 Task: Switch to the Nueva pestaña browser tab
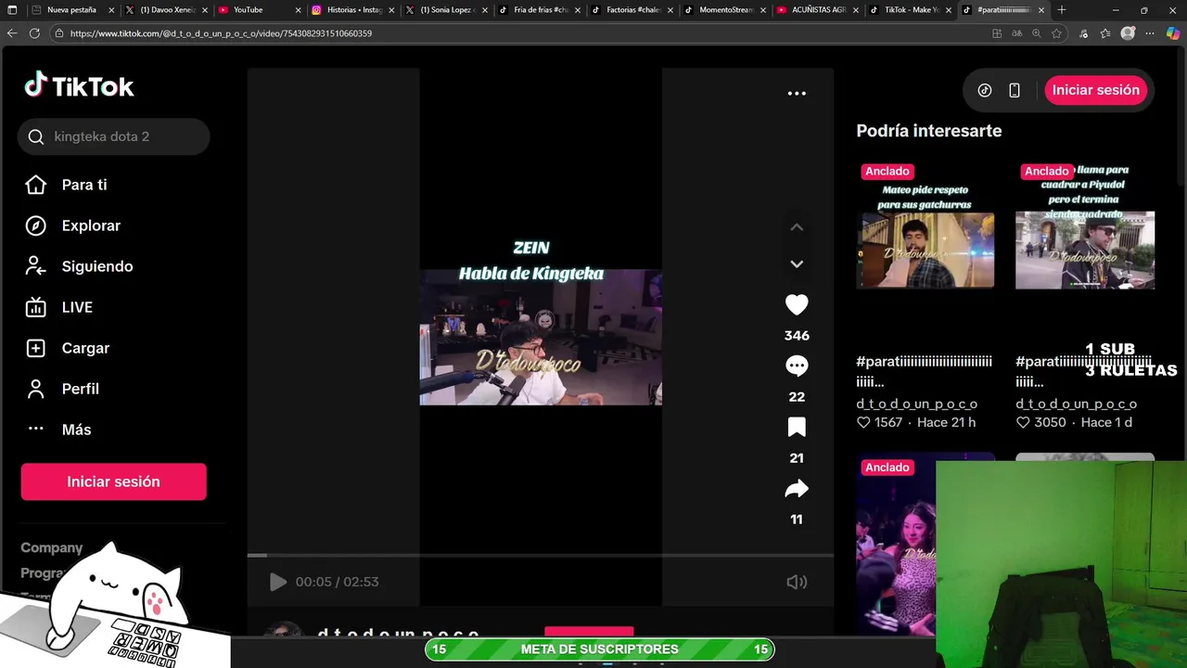click(x=71, y=10)
